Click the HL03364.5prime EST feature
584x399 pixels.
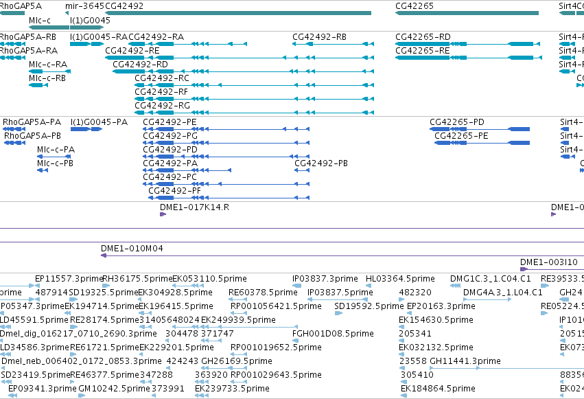[x=369, y=286]
